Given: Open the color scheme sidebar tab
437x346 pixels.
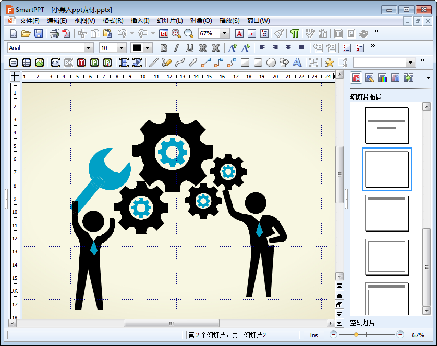Looking at the screenshot, I should (382, 78).
